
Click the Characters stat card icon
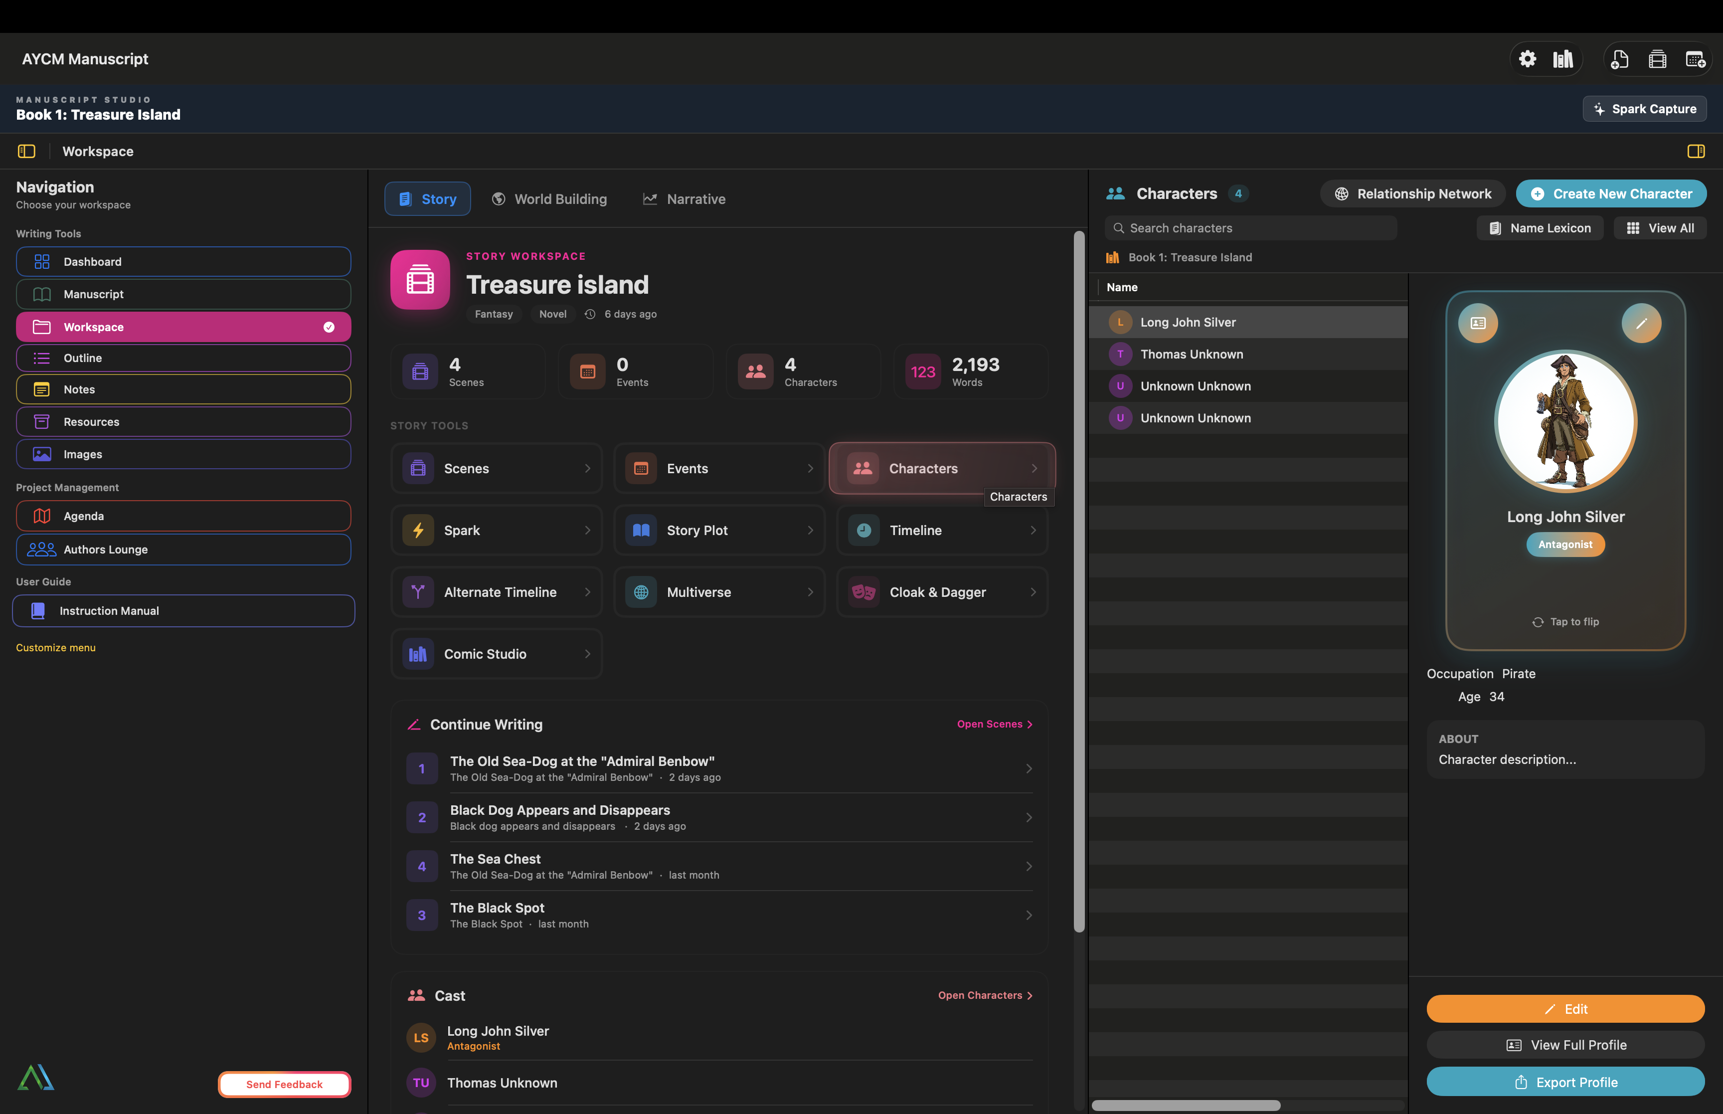pos(756,372)
